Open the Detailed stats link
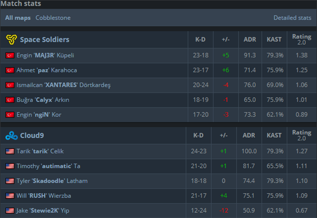This screenshot has width=317, height=218. [x=292, y=18]
